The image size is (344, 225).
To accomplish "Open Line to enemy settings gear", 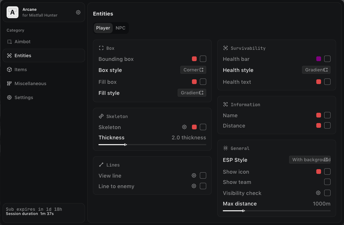I will [x=194, y=186].
